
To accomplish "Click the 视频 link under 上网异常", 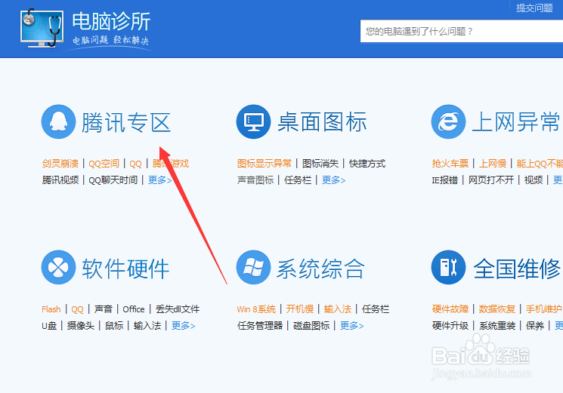I will pos(534,180).
